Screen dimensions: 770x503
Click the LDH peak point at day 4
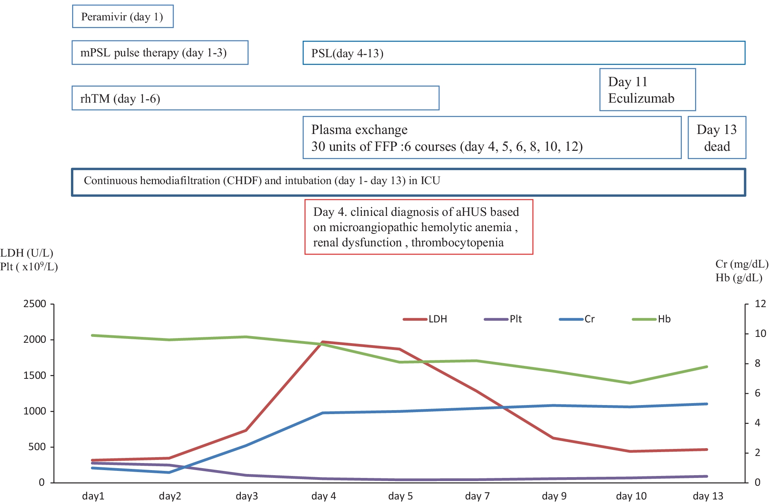coord(322,342)
